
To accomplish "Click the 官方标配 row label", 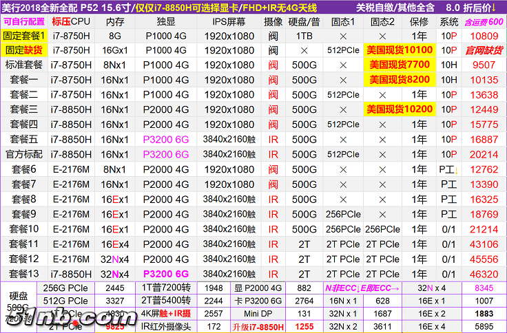I will pyautogui.click(x=25, y=154).
